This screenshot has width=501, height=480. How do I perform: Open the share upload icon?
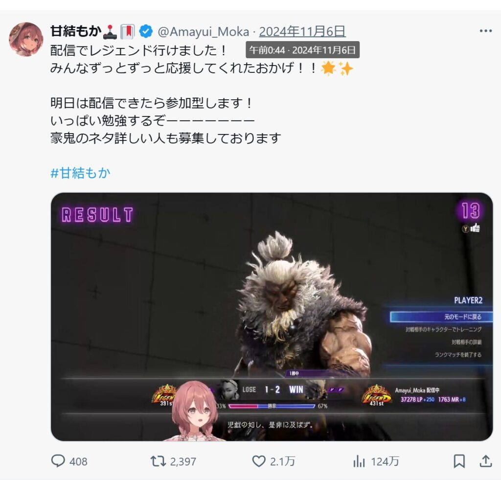(486, 461)
